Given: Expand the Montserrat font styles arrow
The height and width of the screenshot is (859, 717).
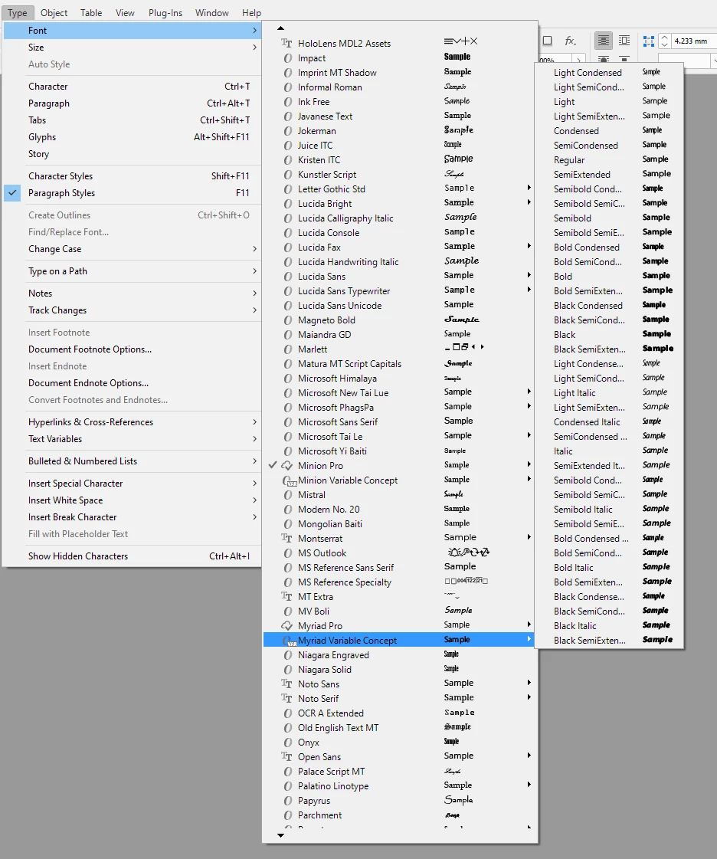Looking at the screenshot, I should (529, 537).
